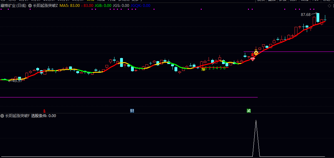
Task: Click the 藏格矿业(日线) stock title
Action: click(x=13, y=6)
